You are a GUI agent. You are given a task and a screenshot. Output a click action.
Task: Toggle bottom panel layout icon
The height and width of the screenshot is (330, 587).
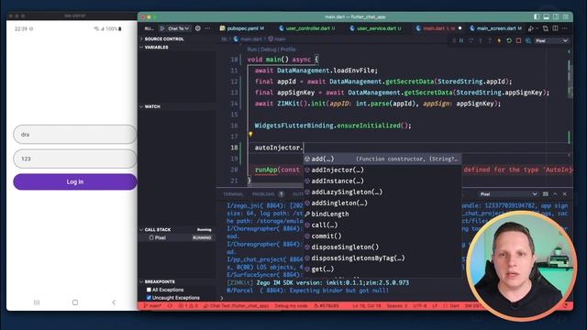pyautogui.click(x=547, y=16)
